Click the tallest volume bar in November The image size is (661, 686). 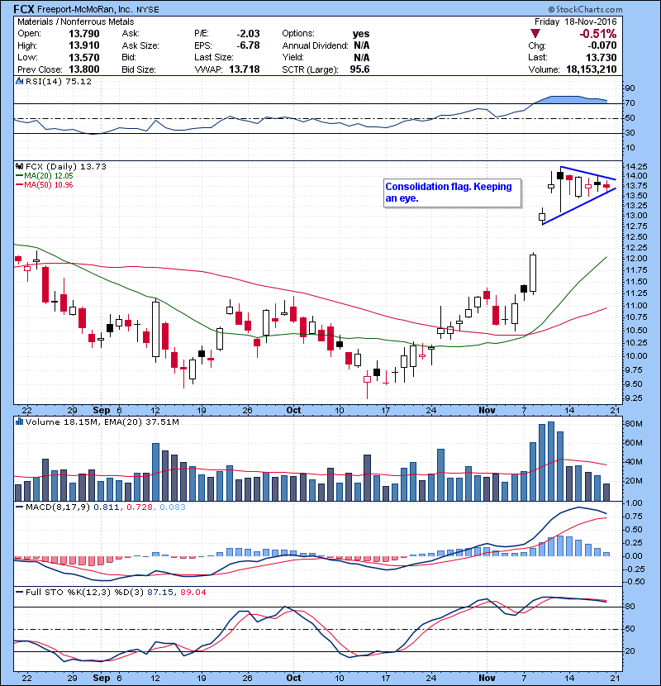551,461
